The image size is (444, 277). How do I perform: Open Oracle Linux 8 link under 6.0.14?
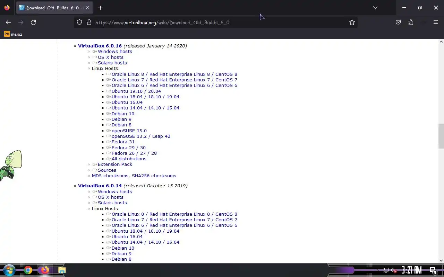click(174, 214)
